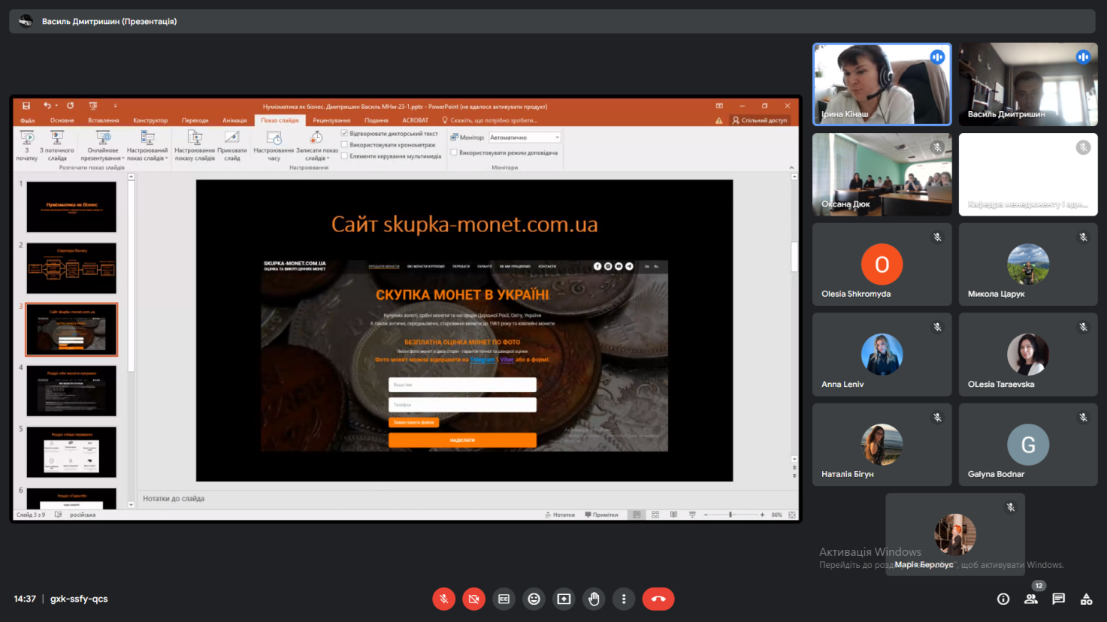The width and height of the screenshot is (1107, 622).
Task: Select slide 5 thumbnail in the panel
Action: click(71, 452)
